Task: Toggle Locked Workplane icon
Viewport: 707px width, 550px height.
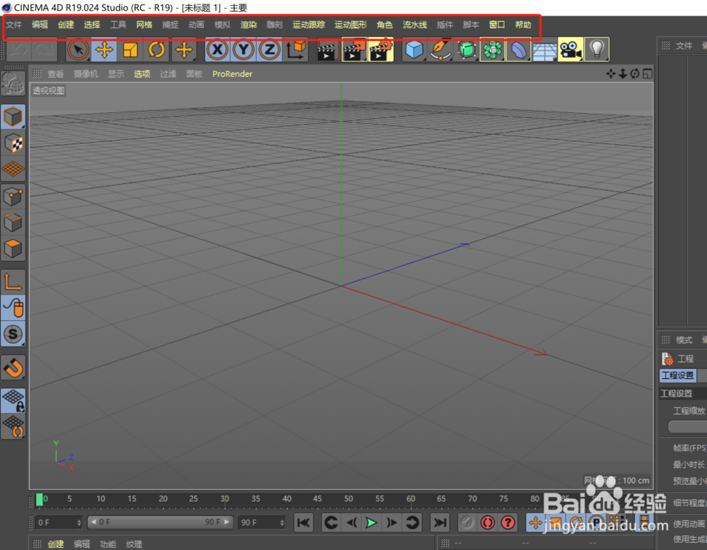Action: point(13,400)
